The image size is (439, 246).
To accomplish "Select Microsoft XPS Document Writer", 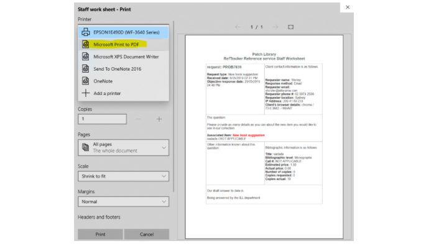I will click(x=124, y=57).
